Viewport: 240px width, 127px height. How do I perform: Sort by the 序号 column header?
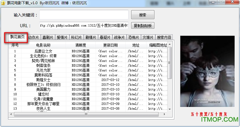click(x=15, y=45)
